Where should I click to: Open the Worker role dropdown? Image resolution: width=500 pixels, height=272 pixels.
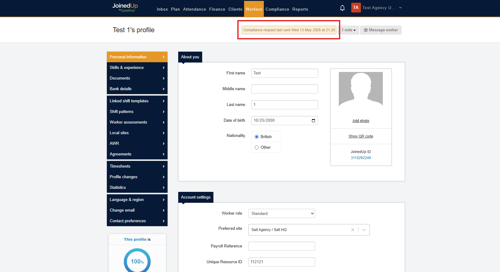(x=281, y=213)
